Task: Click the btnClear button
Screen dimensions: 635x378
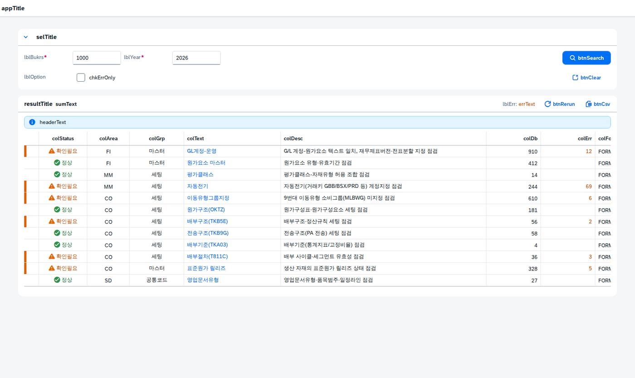Action: coord(586,78)
